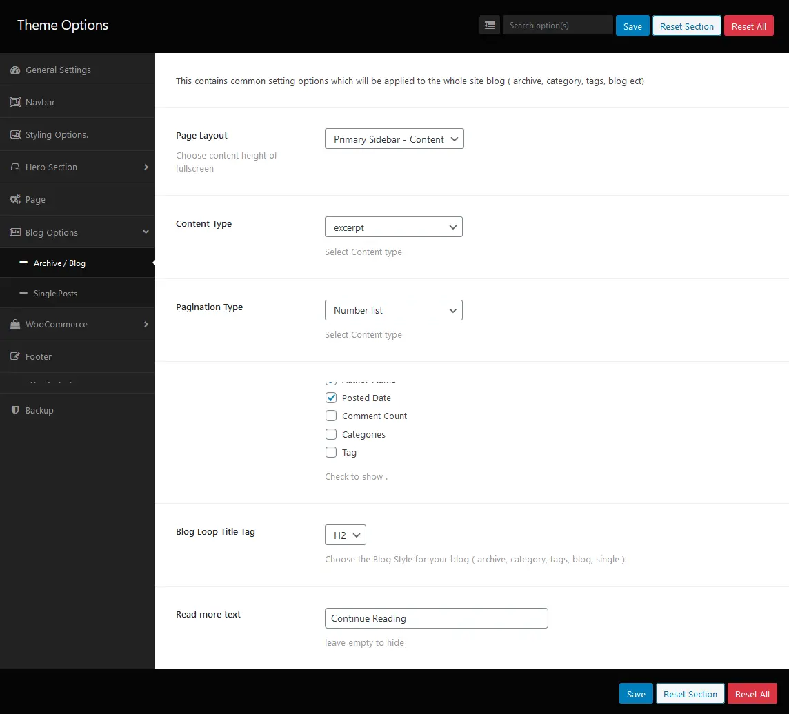Expand the Hero Section submenu arrow
Viewport: 789px width, 714px height.
point(146,167)
